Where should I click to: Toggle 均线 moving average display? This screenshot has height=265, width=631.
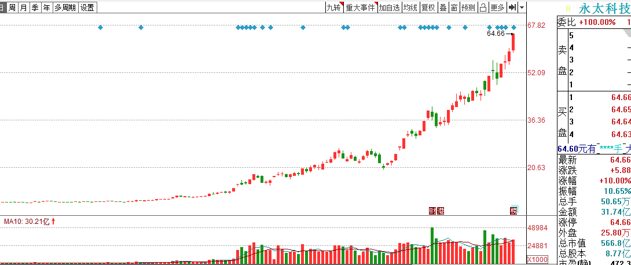(410, 8)
